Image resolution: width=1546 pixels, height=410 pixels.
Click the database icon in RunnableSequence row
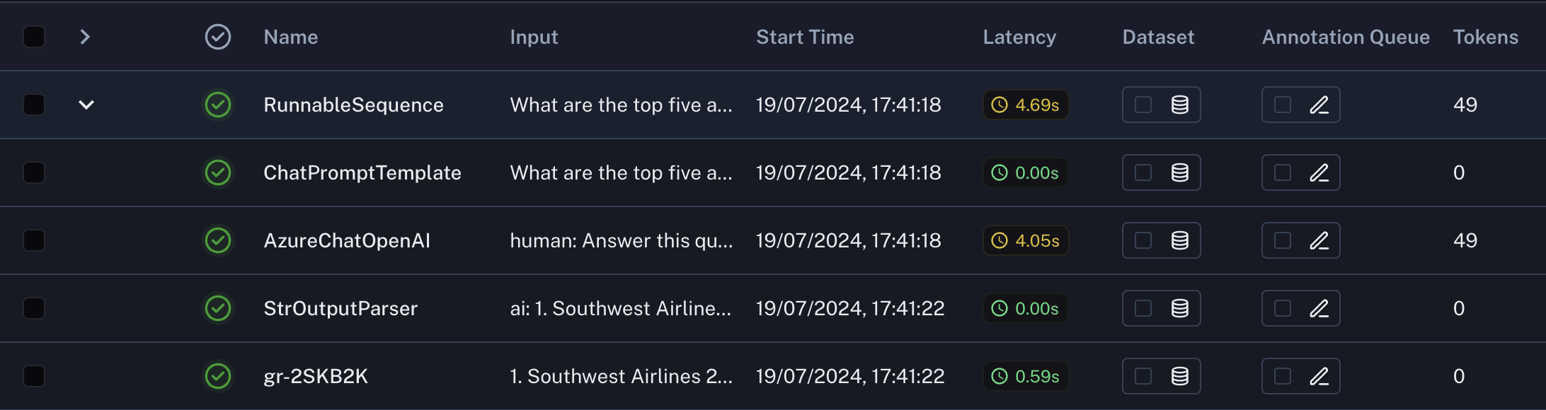pos(1179,105)
